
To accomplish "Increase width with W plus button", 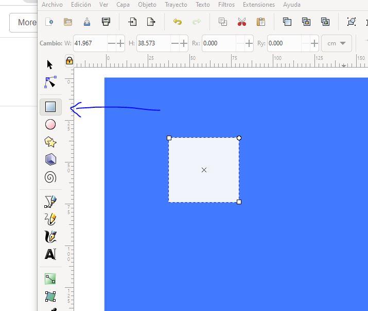I will point(120,43).
